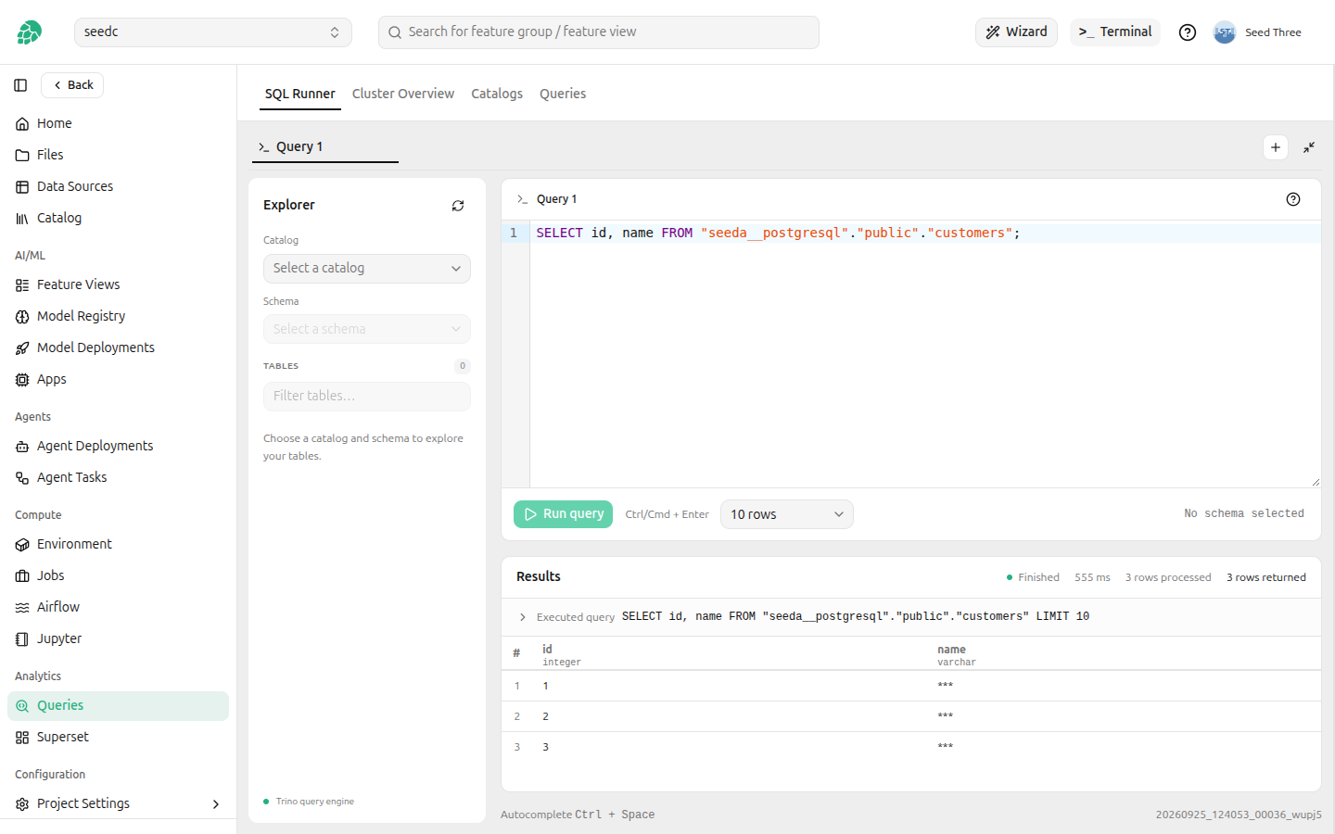Screen dimensions: 1335x834
Task: Click the Run query button
Action: tap(564, 514)
